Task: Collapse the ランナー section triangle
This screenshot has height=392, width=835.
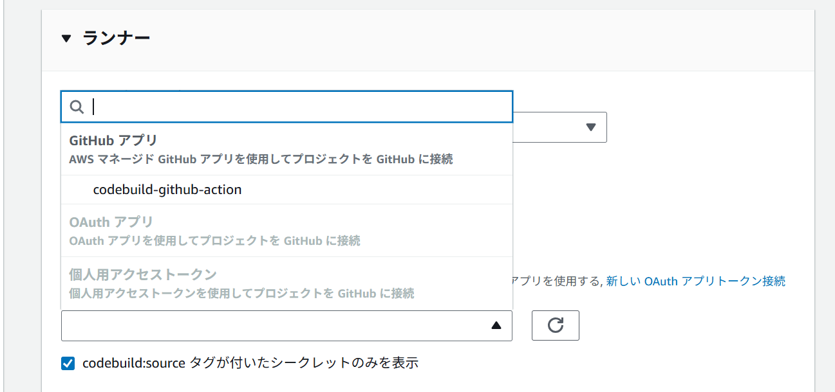Action: point(66,39)
